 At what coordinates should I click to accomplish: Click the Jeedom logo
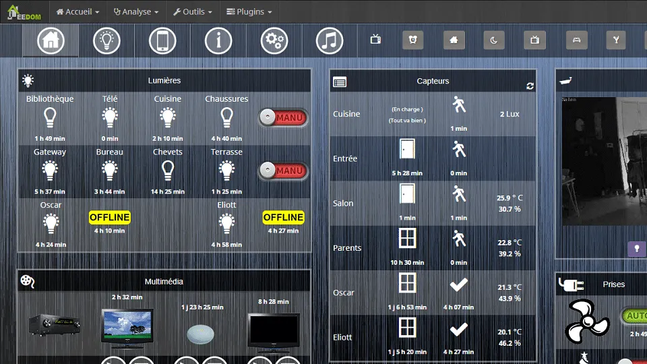pyautogui.click(x=24, y=12)
